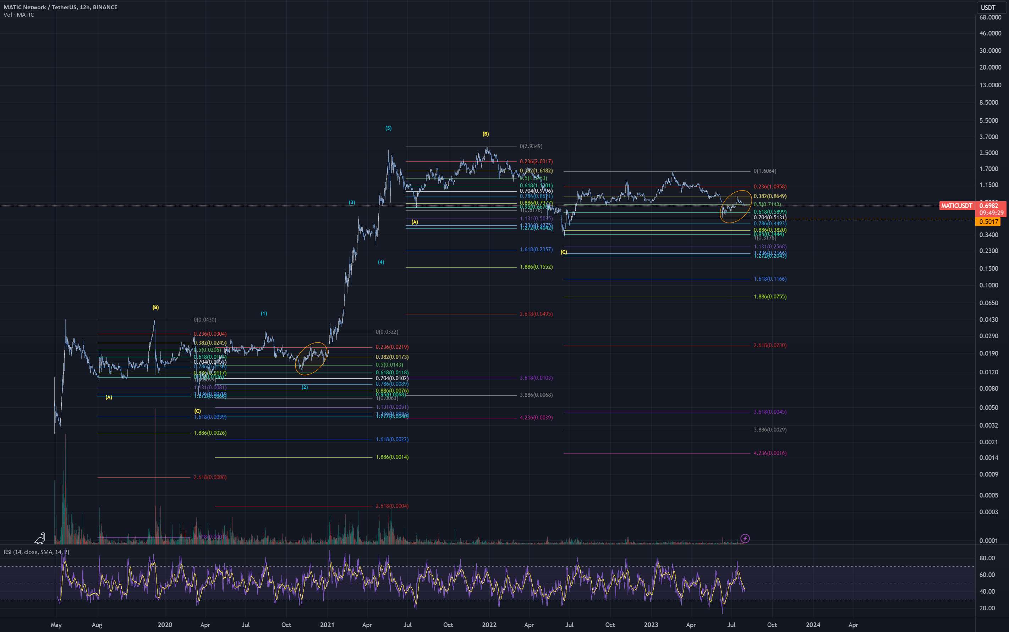Screen dimensions: 1009x632
Task: Select the RSI (14, close, SMA, 14, 2) legend
Action: point(36,552)
